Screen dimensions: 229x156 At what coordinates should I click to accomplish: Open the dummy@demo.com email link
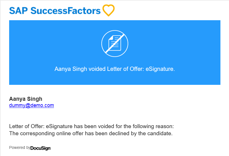[31, 105]
